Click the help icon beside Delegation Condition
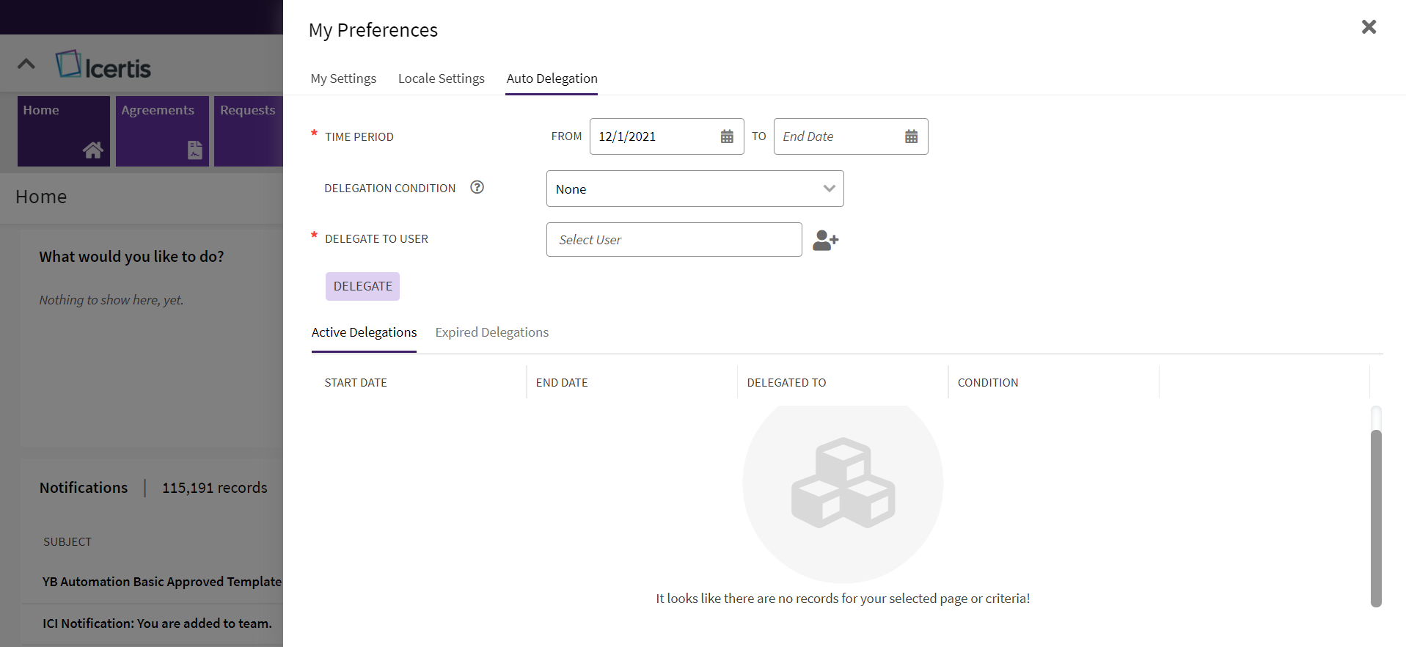The height and width of the screenshot is (647, 1406). tap(477, 187)
